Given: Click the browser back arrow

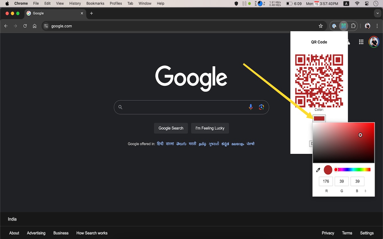Looking at the screenshot, I should coord(6,26).
